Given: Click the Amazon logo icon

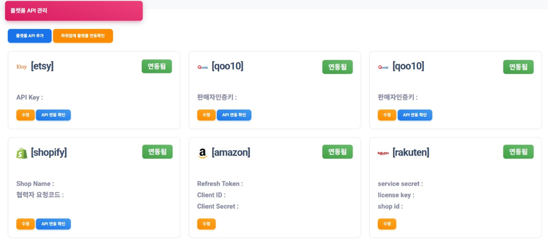Looking at the screenshot, I should [x=202, y=153].
